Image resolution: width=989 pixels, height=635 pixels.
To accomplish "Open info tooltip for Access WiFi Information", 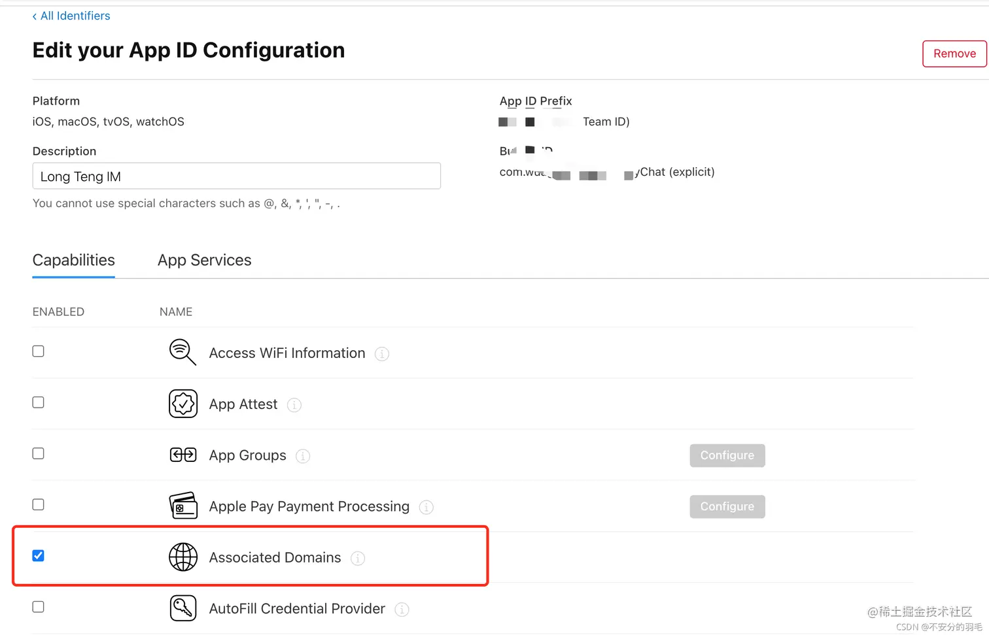I will coord(382,353).
